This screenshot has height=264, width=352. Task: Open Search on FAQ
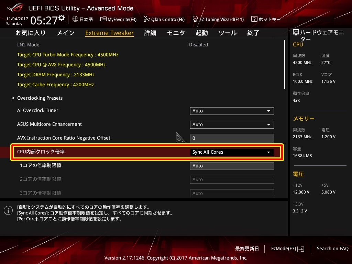333,249
